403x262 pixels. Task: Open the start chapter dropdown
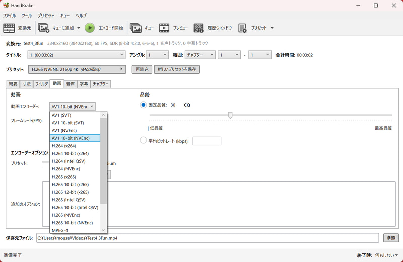[229, 55]
